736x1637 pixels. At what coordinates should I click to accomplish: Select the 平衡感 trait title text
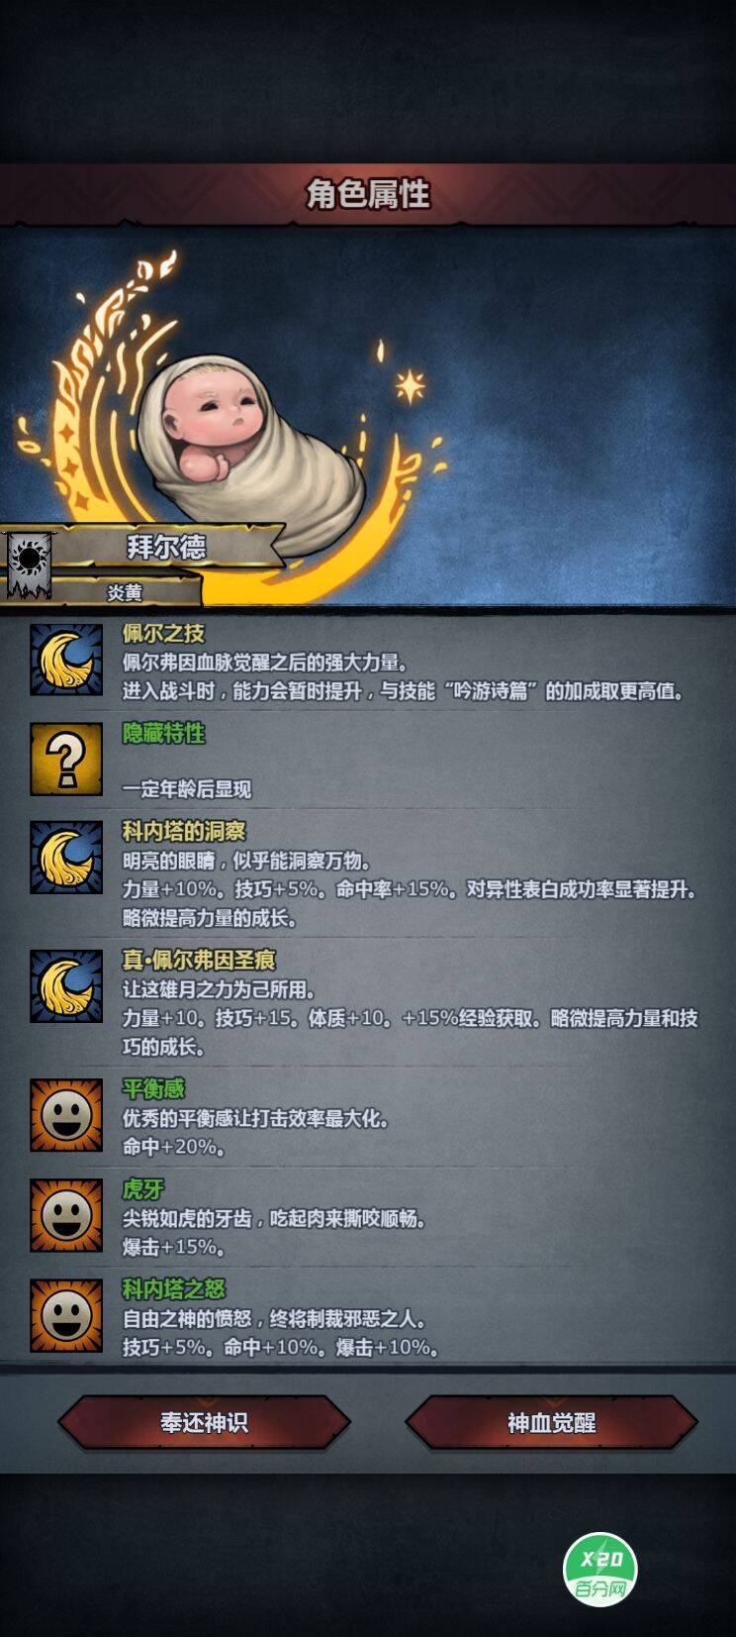153,1089
